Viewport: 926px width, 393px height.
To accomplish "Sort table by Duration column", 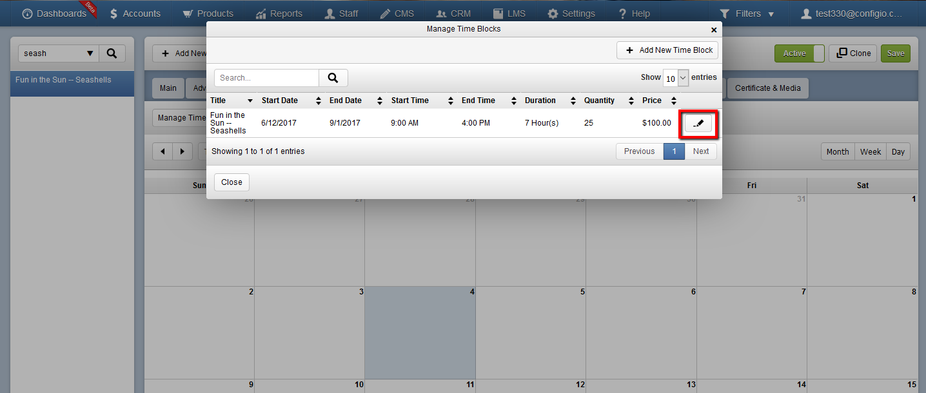I will pyautogui.click(x=551, y=101).
